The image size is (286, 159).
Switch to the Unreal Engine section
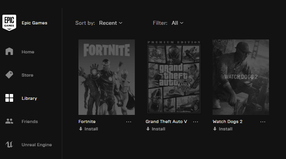click(x=37, y=145)
